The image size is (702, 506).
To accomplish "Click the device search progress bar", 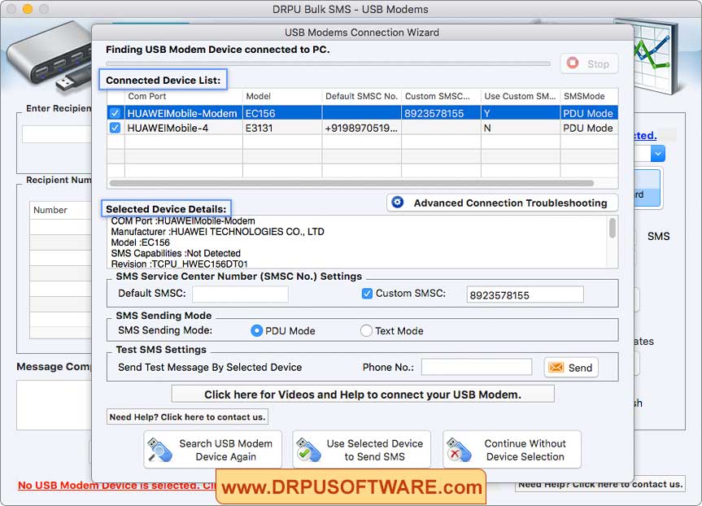I will (328, 63).
